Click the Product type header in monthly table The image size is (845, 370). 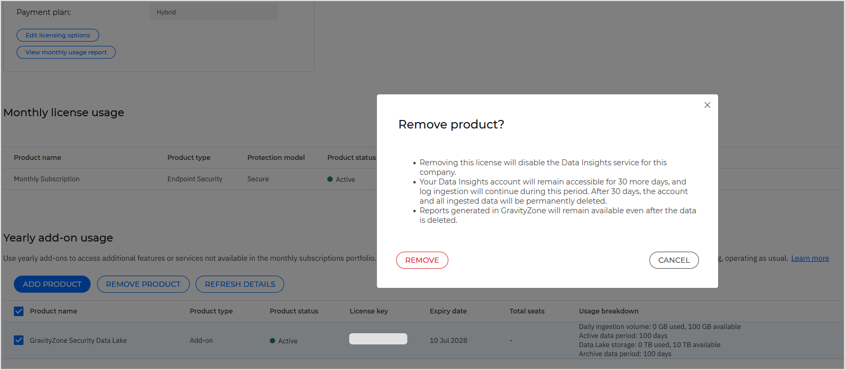click(189, 158)
